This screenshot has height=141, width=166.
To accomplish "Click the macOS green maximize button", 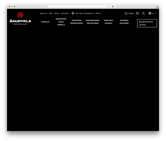I will point(15,6).
